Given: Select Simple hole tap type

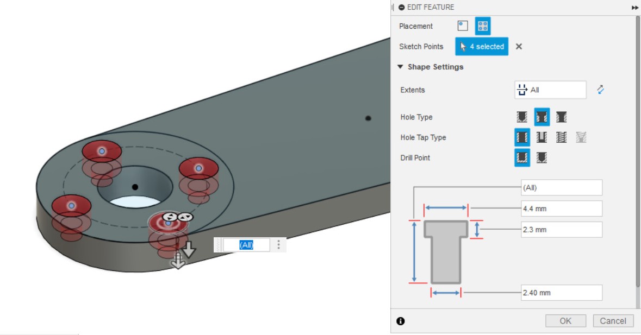Looking at the screenshot, I should [x=522, y=137].
